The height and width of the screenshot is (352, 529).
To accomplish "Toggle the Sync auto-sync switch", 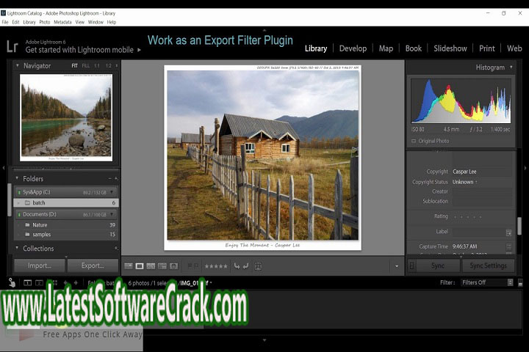I will tap(412, 265).
